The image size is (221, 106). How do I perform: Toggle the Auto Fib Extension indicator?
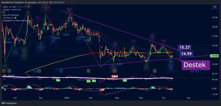(11, 15)
